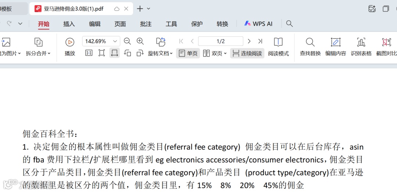Go to first page icon
Screen dimensions: 397x192
coord(181,41)
